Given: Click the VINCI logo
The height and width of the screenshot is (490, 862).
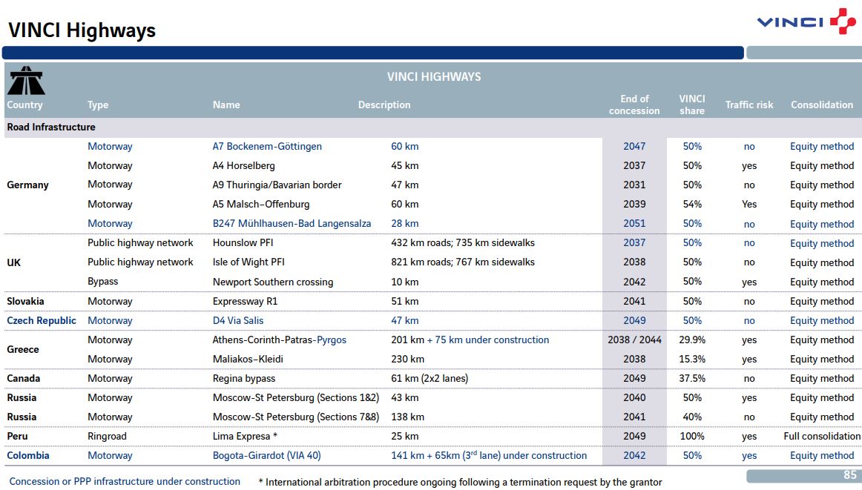Looking at the screenshot, I should [x=806, y=21].
